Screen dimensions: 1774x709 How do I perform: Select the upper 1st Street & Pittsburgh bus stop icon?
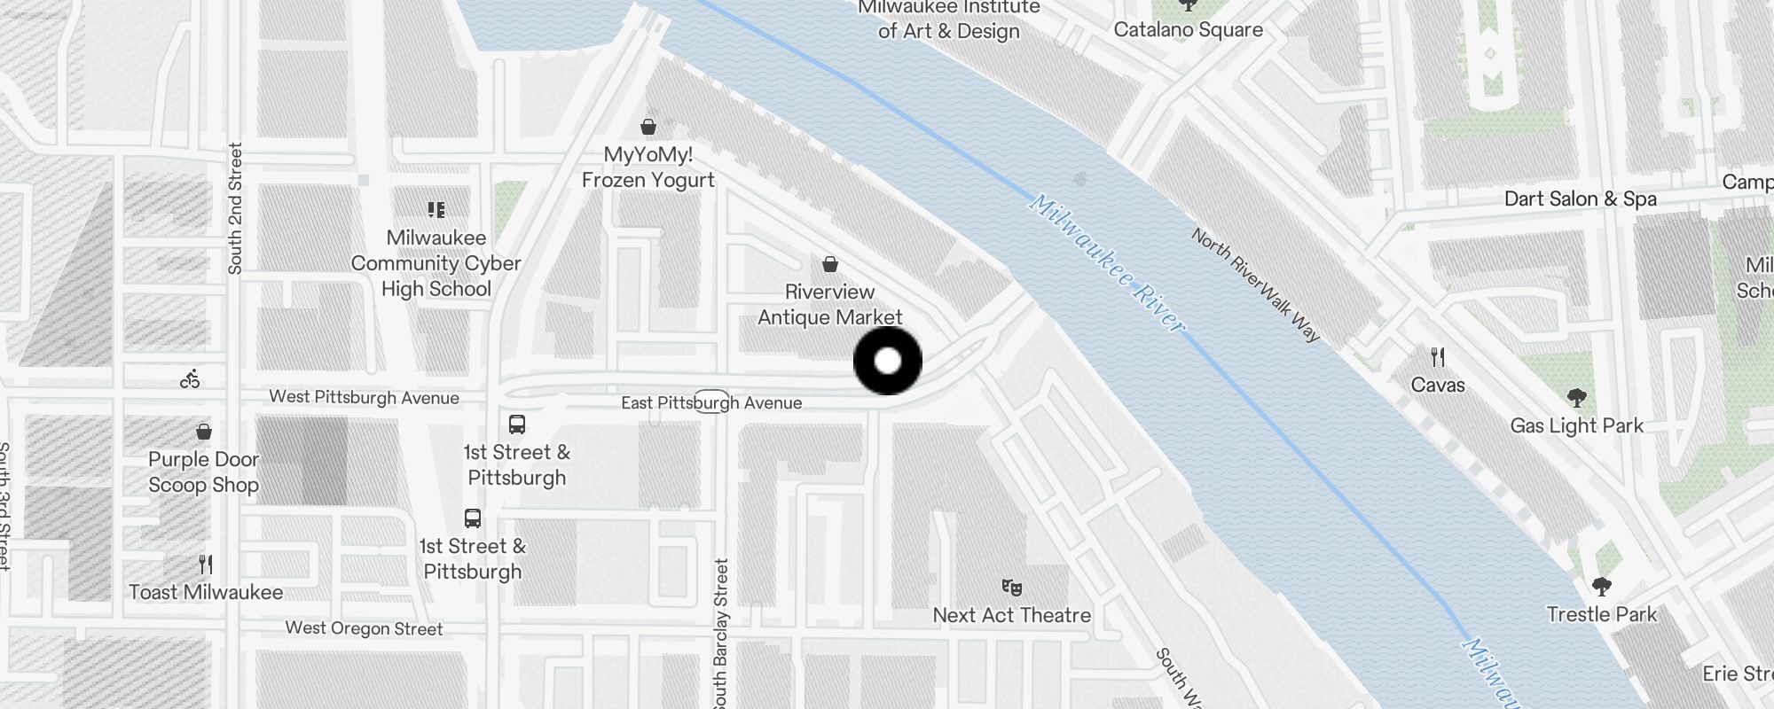point(517,425)
